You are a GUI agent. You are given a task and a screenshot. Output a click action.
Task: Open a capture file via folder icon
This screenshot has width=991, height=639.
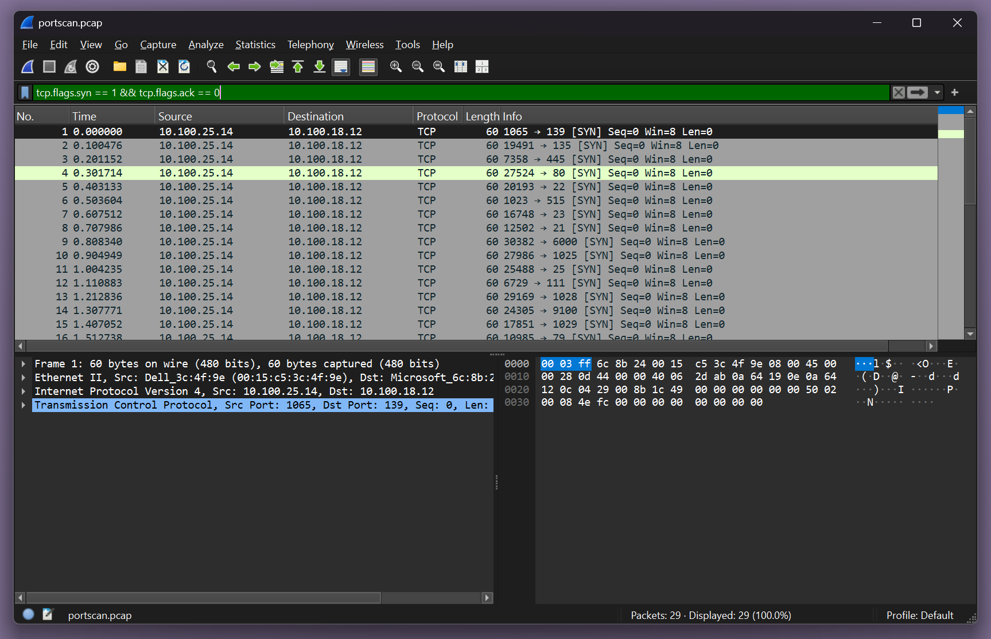tap(120, 67)
